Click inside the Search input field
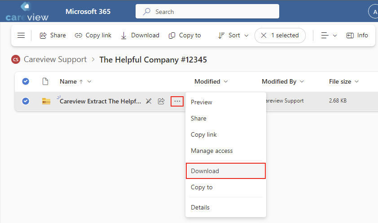This screenshot has height=223, width=378. pos(207,11)
